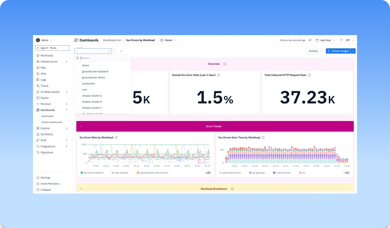Viewport: 390px width, 228px height.
Task: Open the Synthetics flask icon in sidebar
Action: pyautogui.click(x=38, y=134)
